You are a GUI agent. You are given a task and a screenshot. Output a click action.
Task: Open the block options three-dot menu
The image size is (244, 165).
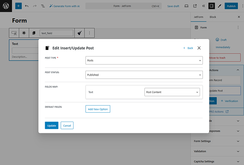89,33
